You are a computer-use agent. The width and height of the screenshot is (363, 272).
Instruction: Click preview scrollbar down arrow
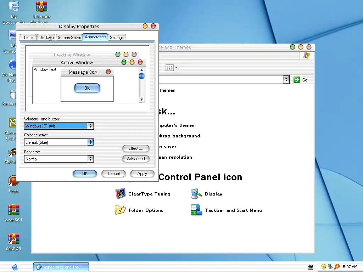pos(142,100)
